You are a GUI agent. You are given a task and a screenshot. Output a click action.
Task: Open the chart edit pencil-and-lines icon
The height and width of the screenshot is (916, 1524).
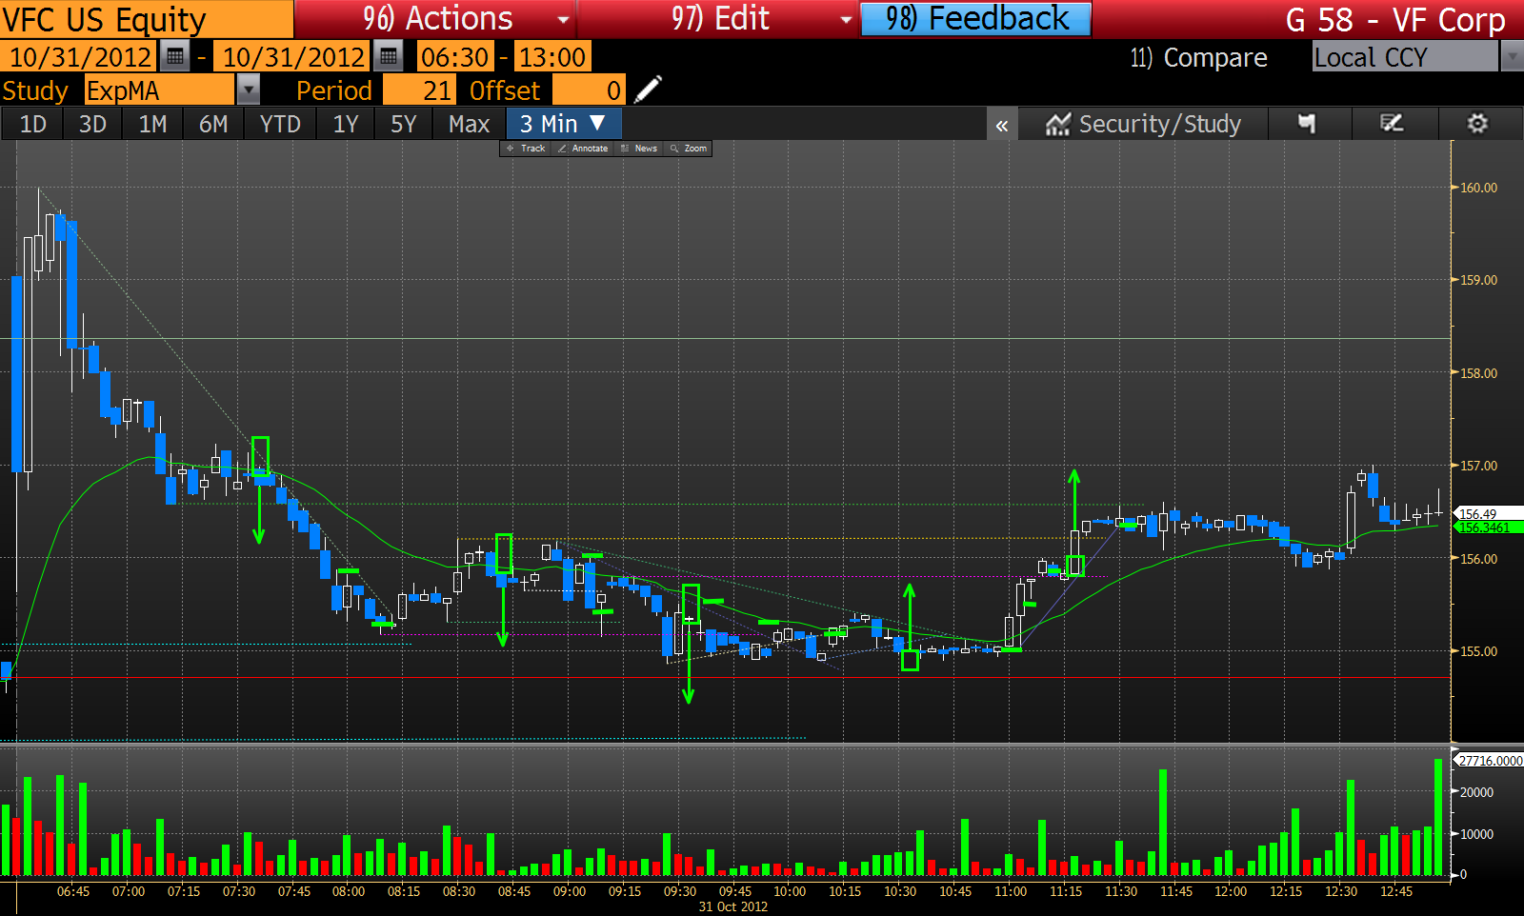(1392, 124)
